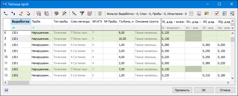Screen dimensions: 238x96
Task: Click the horizontal scrollbar thumb
Action: click(18, 82)
